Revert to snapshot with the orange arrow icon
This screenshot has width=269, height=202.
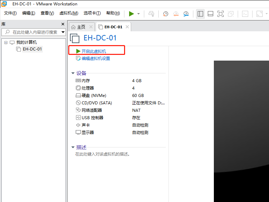[x=176, y=14]
